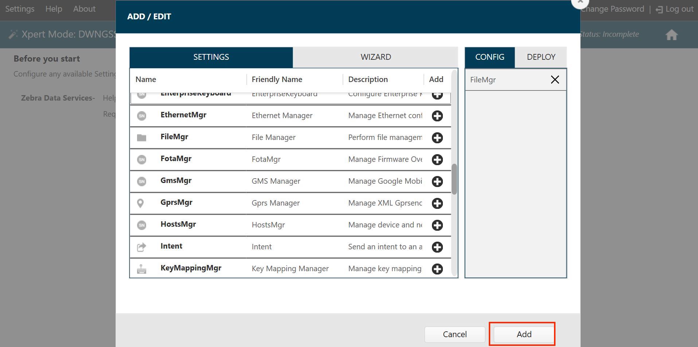Select the GprsMgr row name
Image resolution: width=698 pixels, height=347 pixels.
click(x=176, y=202)
